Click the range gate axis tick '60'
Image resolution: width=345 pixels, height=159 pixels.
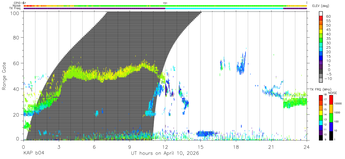point(16,63)
